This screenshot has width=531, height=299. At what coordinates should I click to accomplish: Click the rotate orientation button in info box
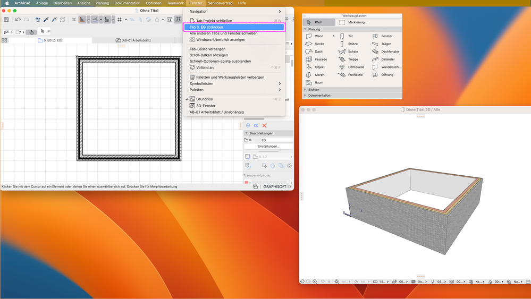pos(31,32)
